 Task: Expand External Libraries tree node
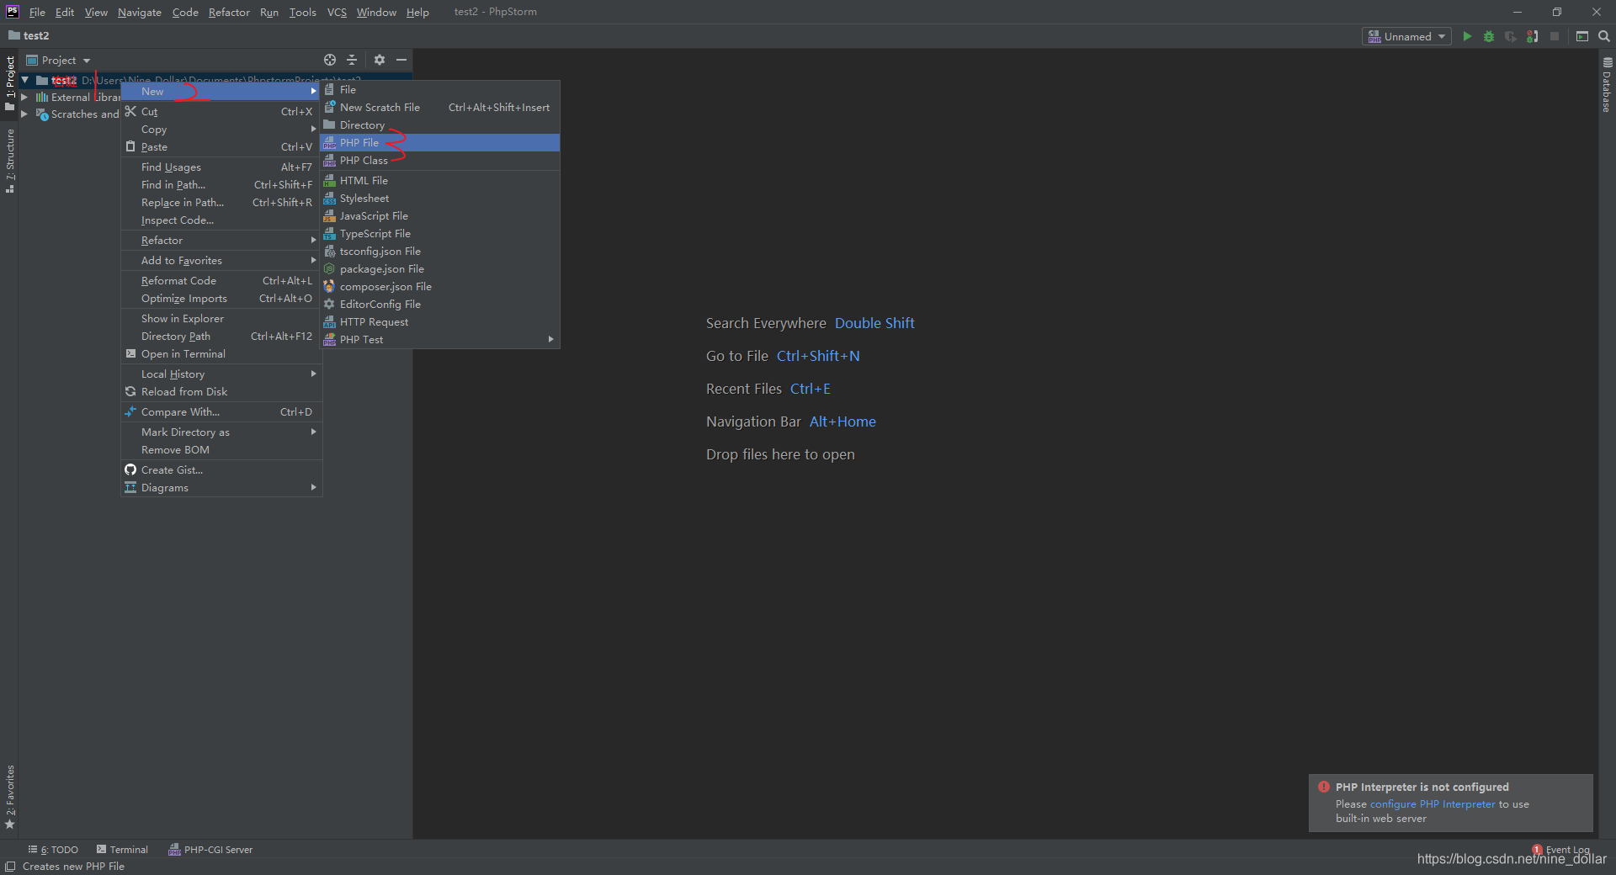coord(25,98)
